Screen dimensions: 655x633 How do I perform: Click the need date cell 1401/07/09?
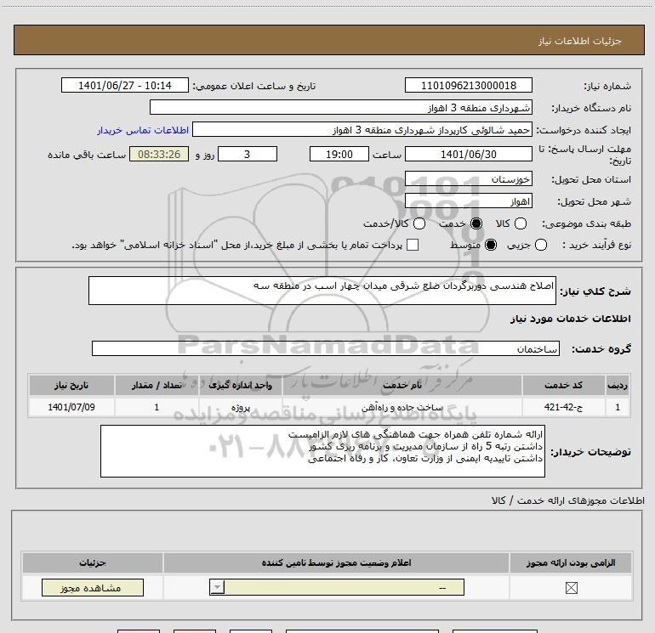71,407
